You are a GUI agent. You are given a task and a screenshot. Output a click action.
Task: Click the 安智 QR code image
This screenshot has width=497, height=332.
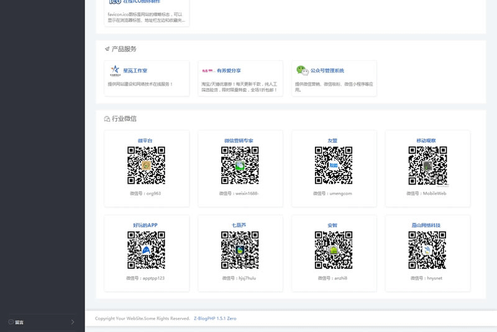click(x=334, y=250)
